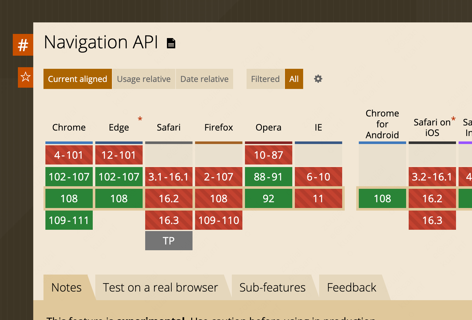This screenshot has height=320, width=472.
Task: Select Chrome for Android 108 cell
Action: 382,198
